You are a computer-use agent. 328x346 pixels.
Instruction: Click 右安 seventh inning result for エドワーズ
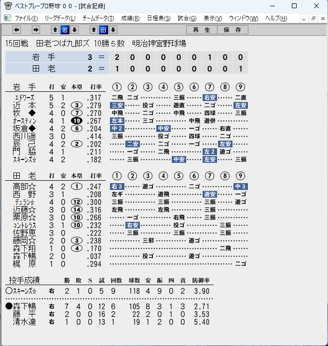[210, 98]
